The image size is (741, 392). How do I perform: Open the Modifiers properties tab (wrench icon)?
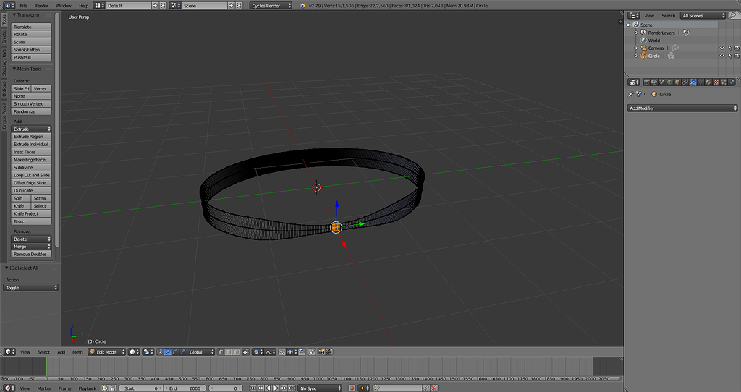click(693, 82)
